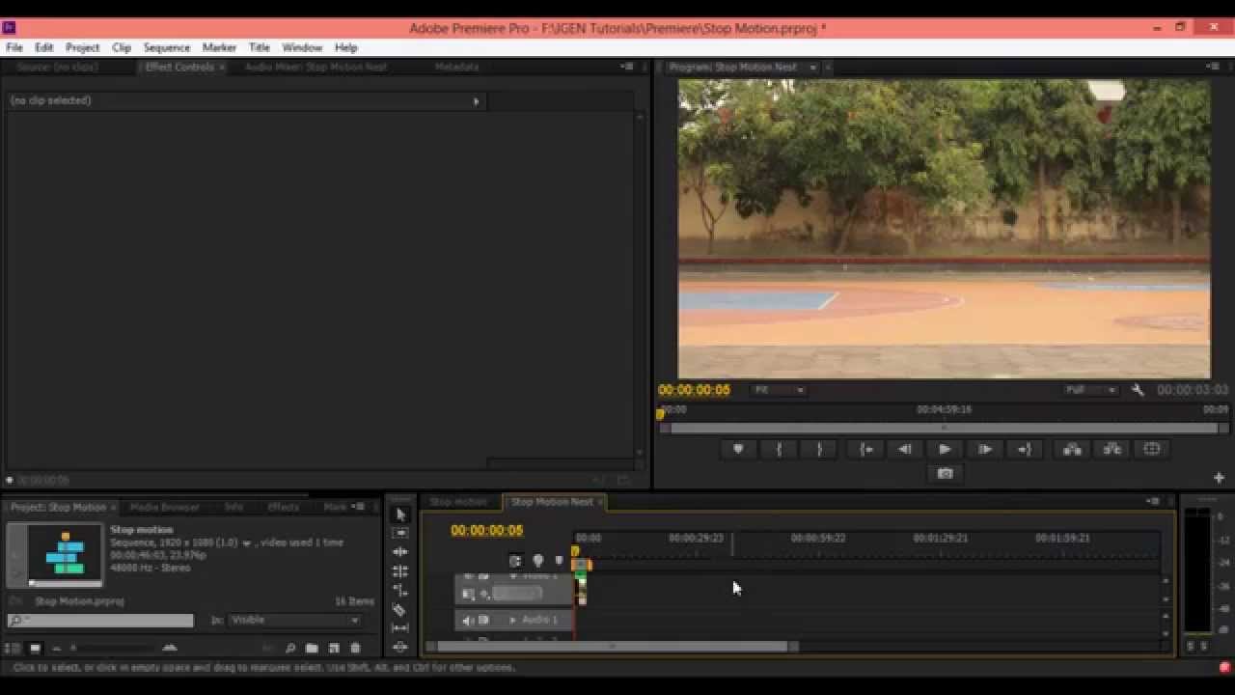Screen dimensions: 1235x695
Task: Expand the Effect Controls timeline arrow
Action: pos(476,100)
